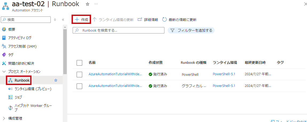Open 詳細情報 external link
This screenshot has height=122, width=307.
point(148,19)
